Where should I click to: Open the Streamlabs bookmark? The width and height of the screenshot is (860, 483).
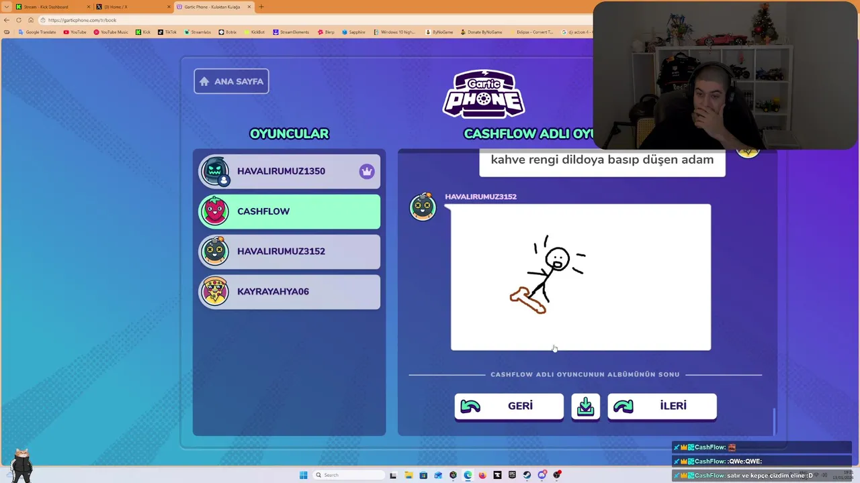point(198,32)
